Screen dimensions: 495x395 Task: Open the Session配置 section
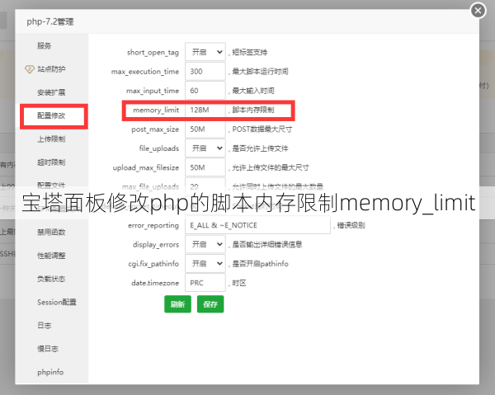point(57,303)
